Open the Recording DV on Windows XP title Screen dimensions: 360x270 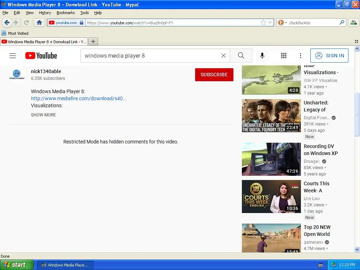pyautogui.click(x=321, y=150)
